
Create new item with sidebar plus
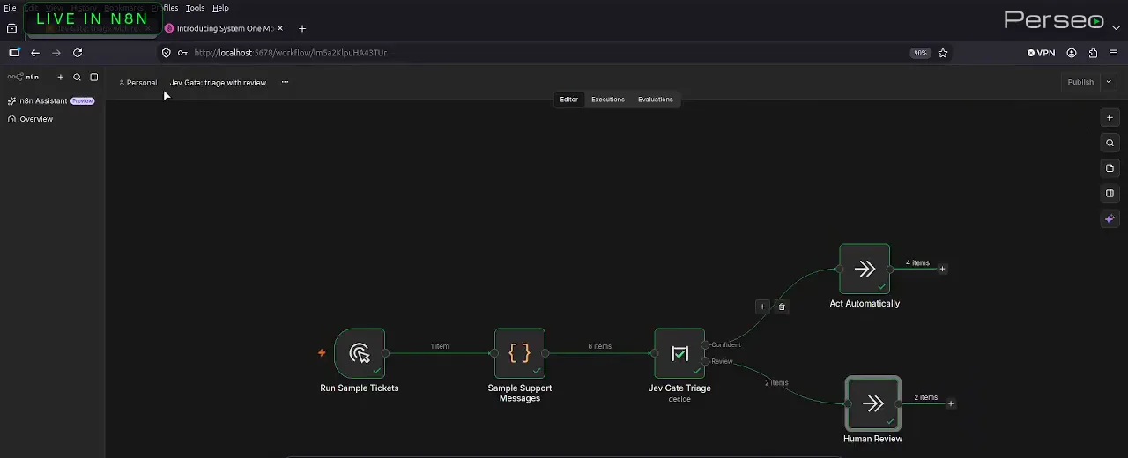tap(61, 78)
